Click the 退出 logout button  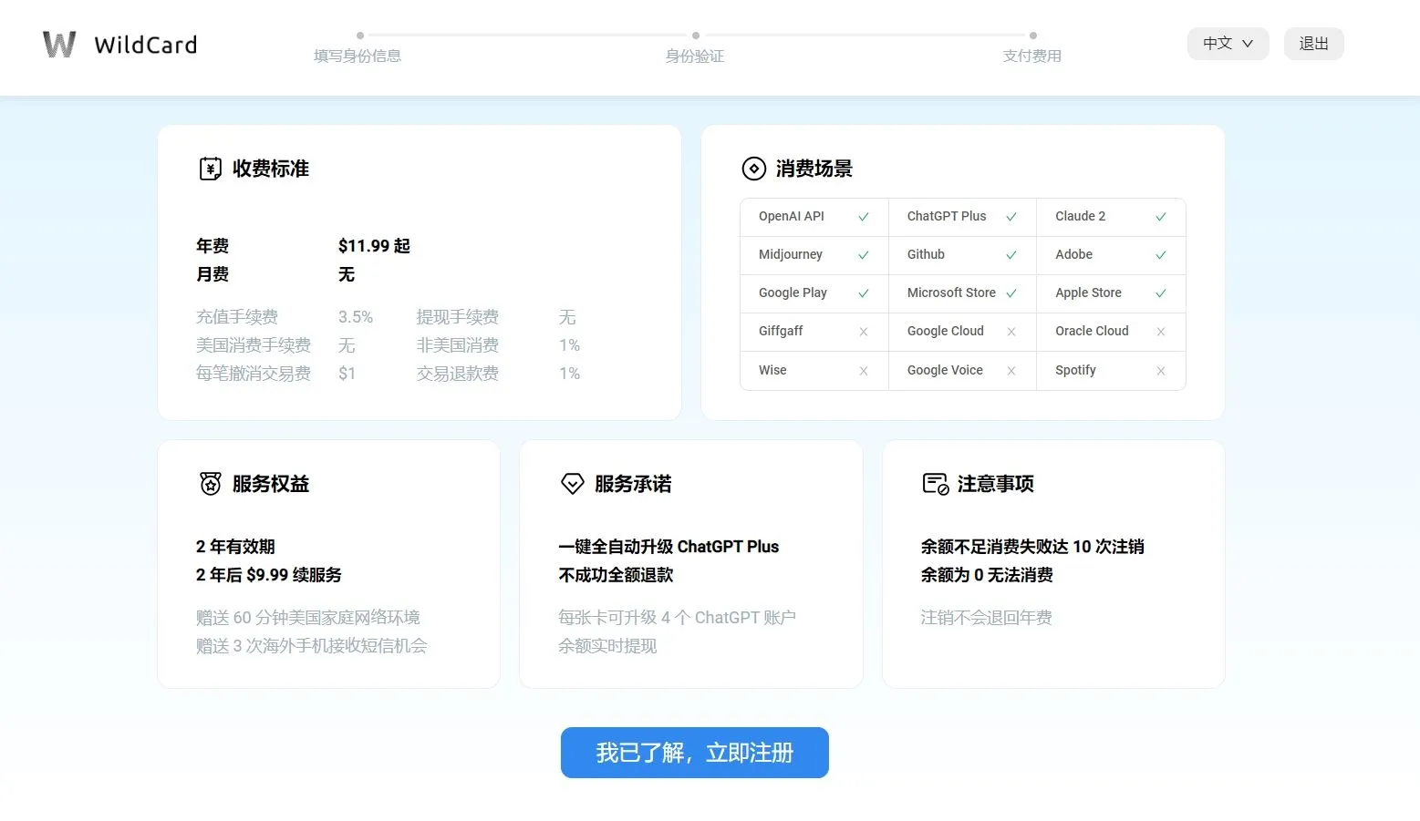pos(1313,44)
